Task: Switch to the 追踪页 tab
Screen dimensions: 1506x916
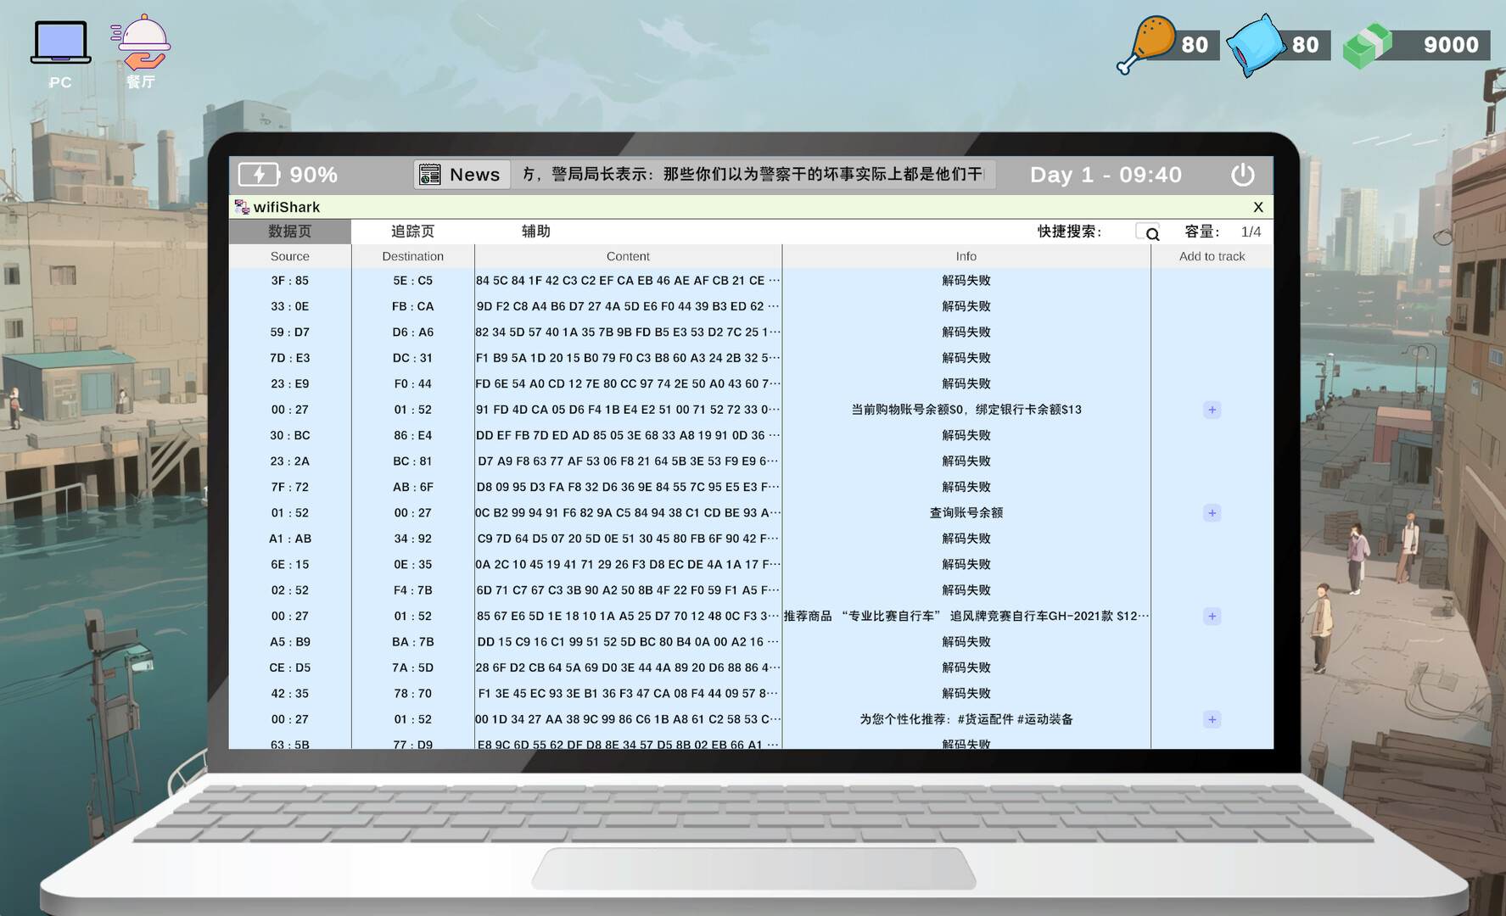Action: pyautogui.click(x=413, y=231)
